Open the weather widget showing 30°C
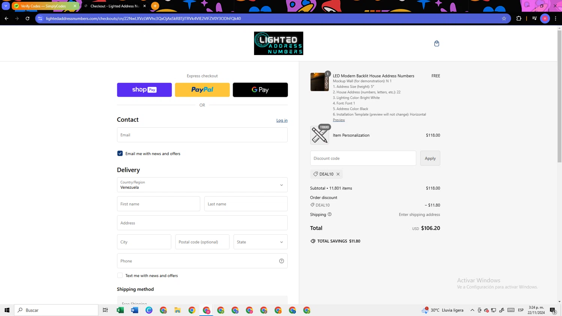The width and height of the screenshot is (562, 316). click(x=442, y=310)
